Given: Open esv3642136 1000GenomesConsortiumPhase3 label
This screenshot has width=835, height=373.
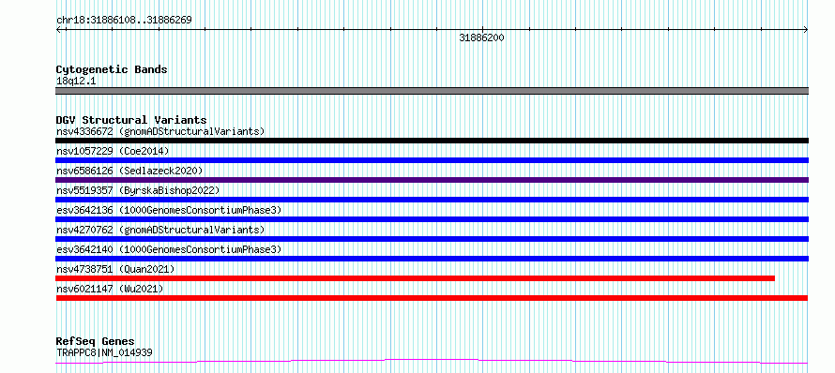Looking at the screenshot, I should 169,210.
